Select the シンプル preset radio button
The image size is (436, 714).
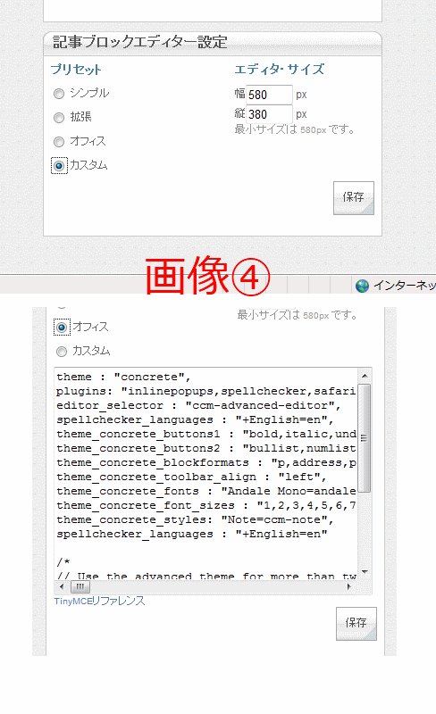[x=59, y=94]
